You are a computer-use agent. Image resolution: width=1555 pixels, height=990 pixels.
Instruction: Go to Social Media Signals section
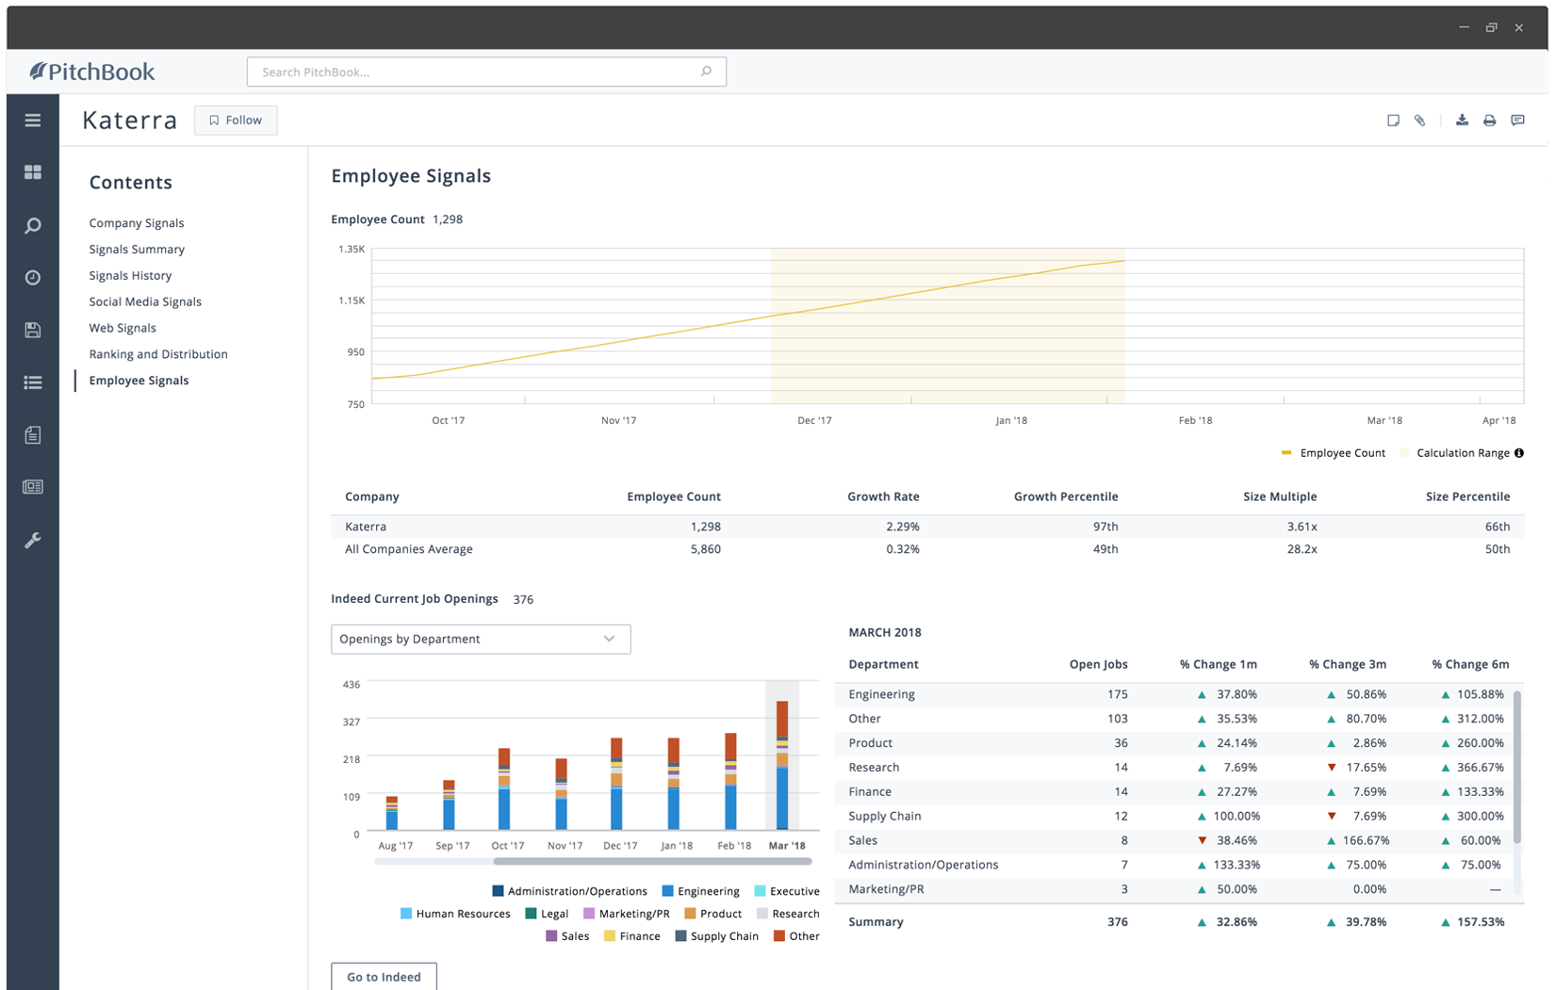pos(145,302)
